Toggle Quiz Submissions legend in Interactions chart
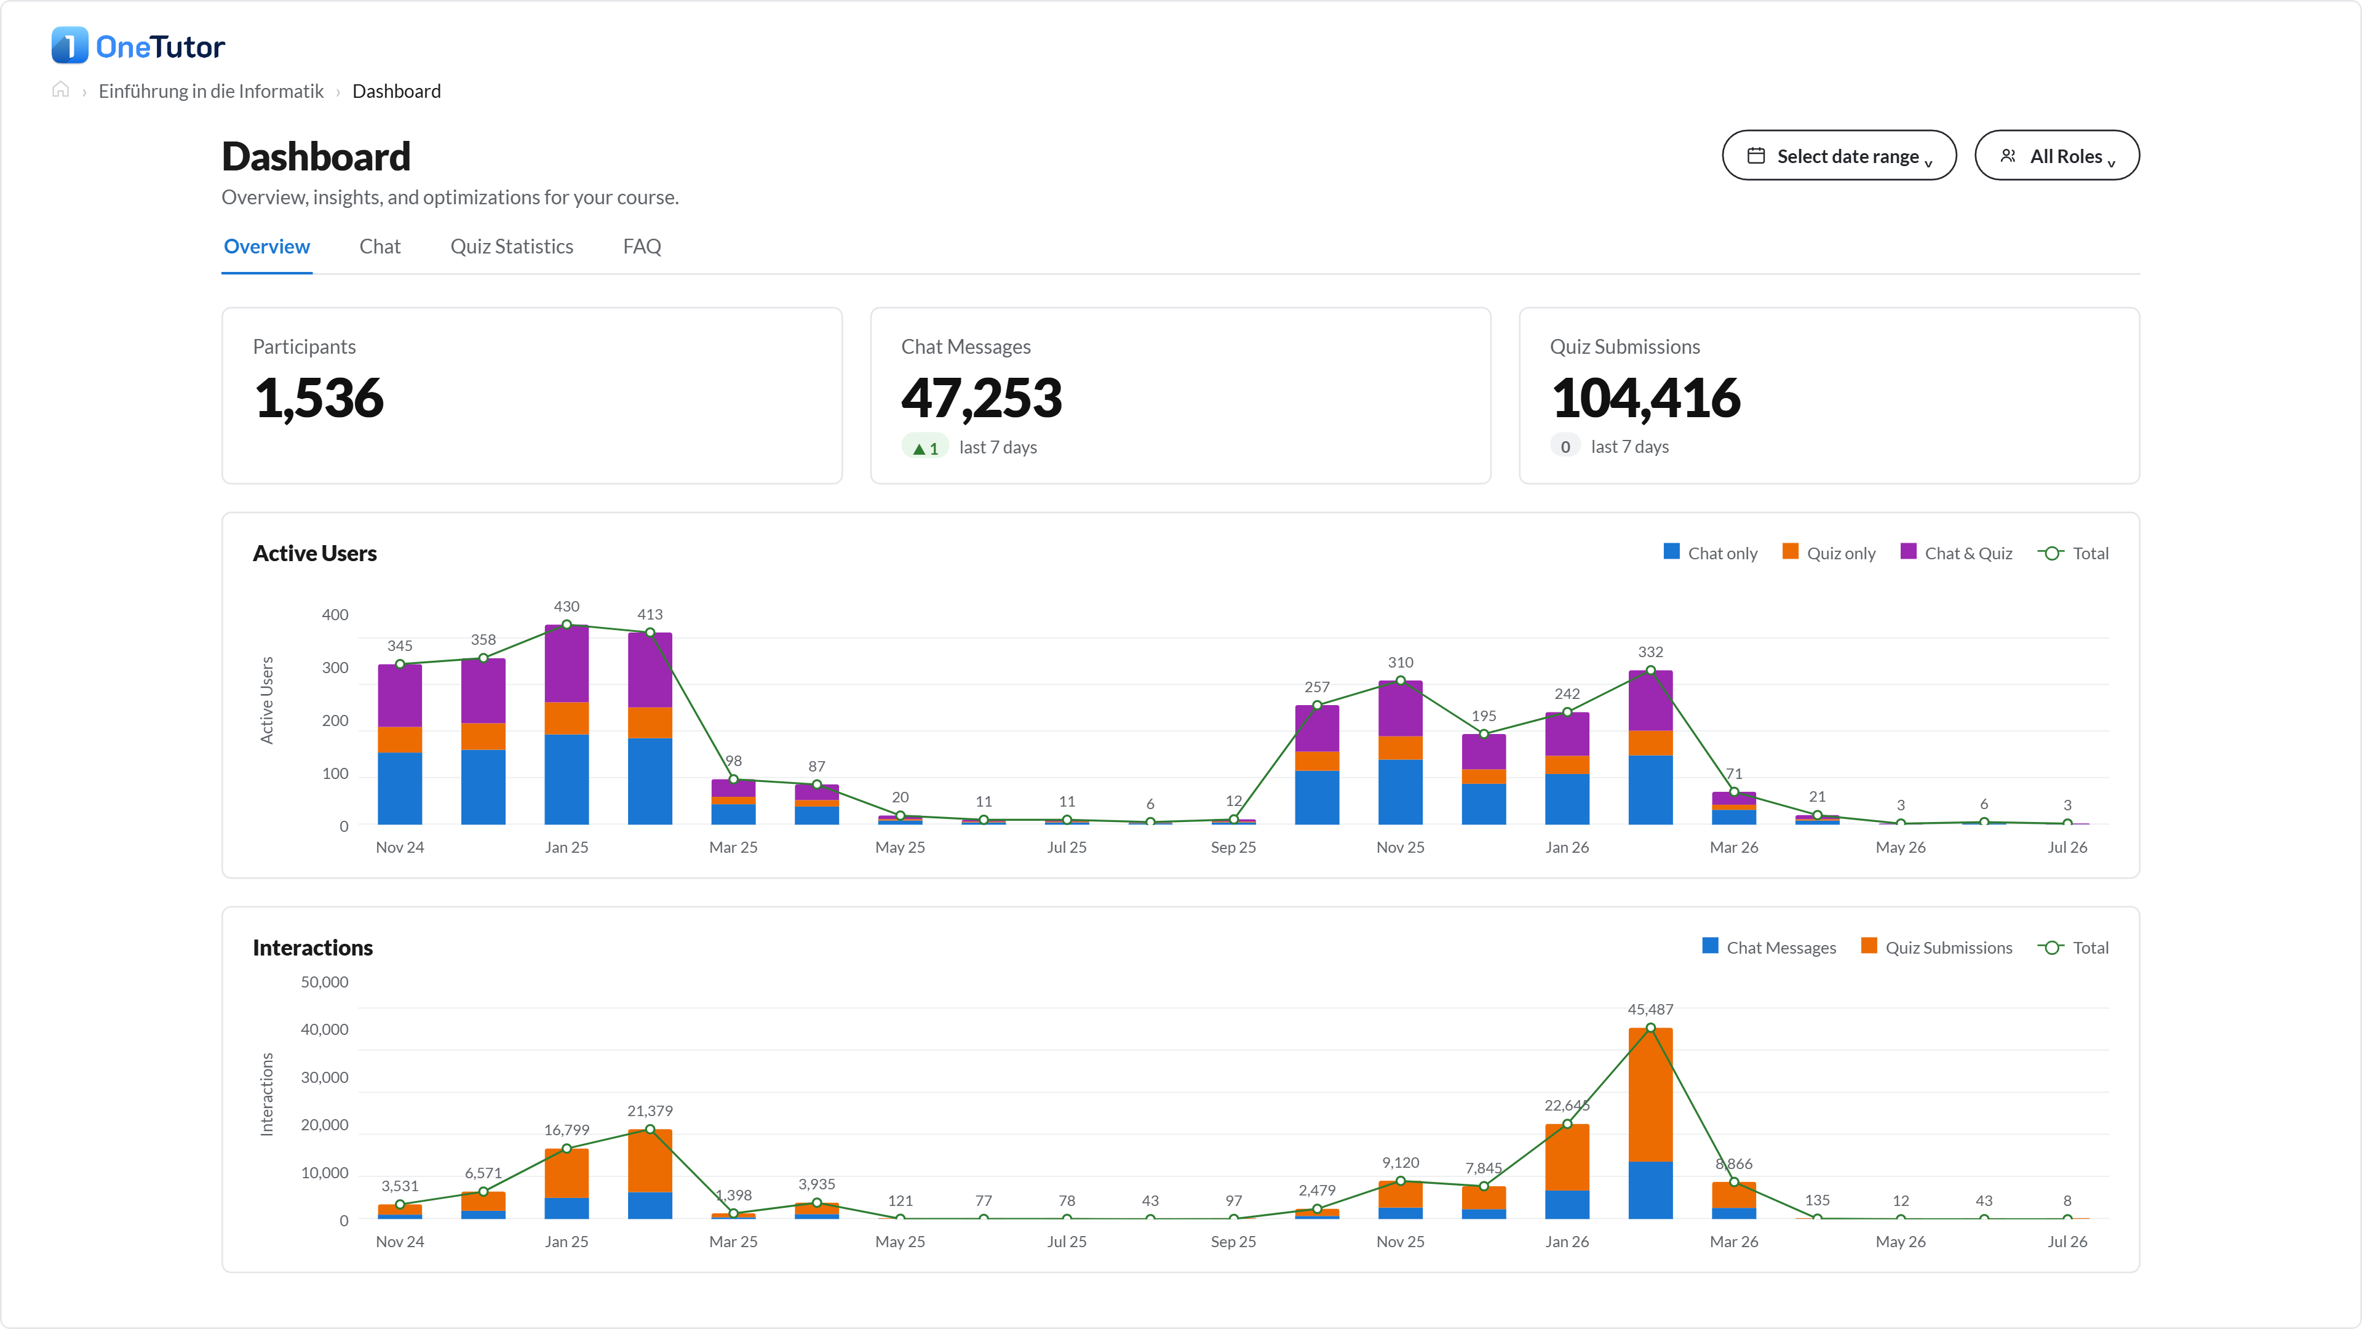Screen dimensions: 2362x1329 point(1936,948)
